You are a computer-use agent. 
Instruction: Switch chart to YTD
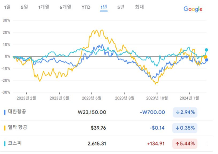click(x=86, y=7)
